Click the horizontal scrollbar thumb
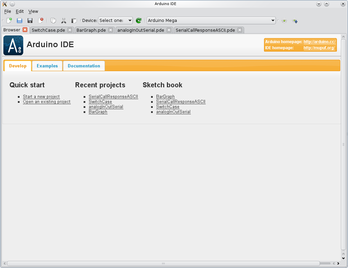 (163, 264)
